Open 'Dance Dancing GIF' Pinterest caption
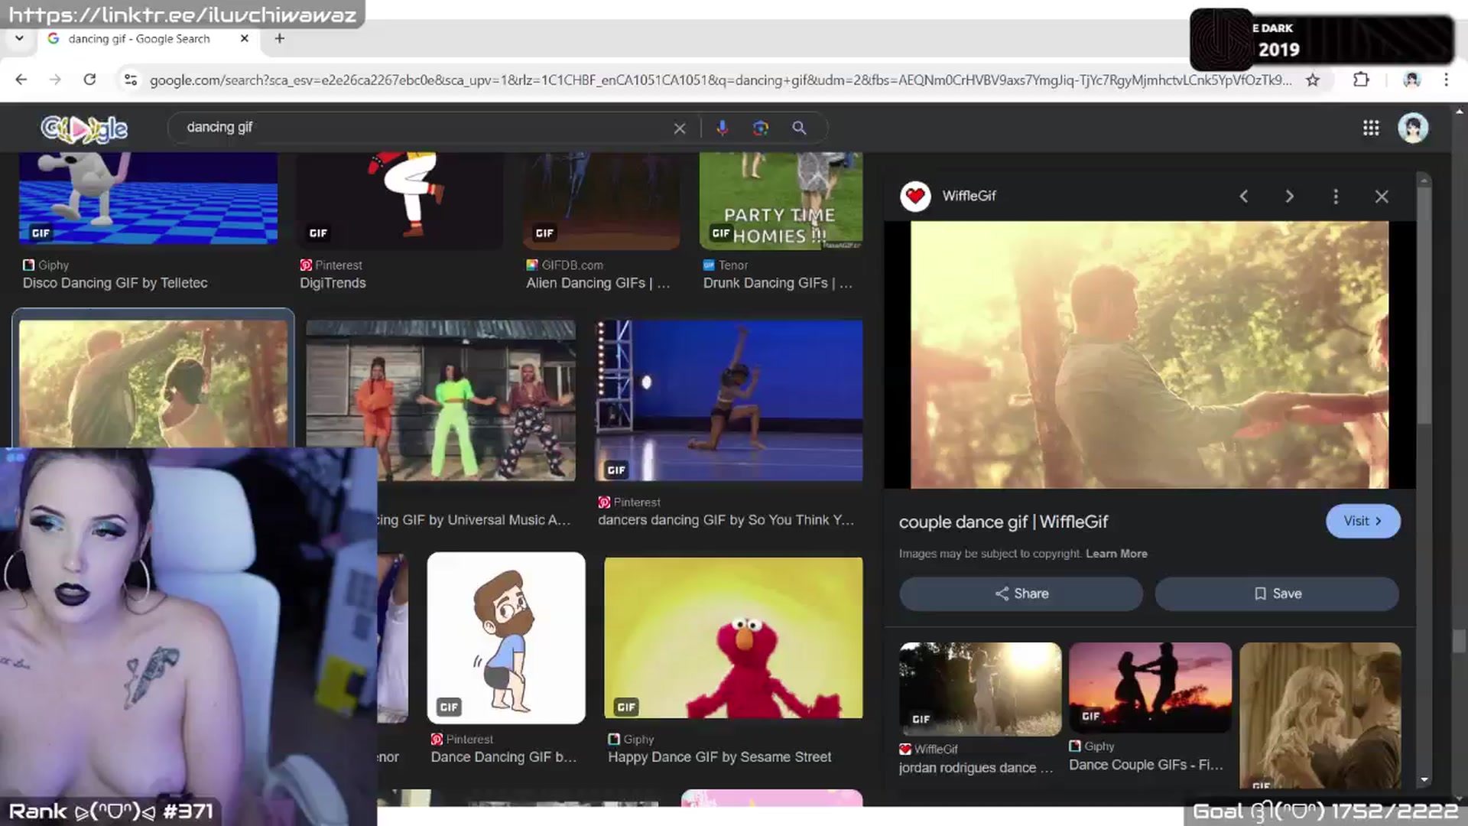 503,757
